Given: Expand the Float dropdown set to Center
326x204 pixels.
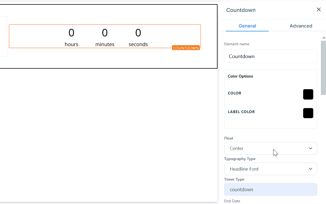Looking at the screenshot, I should tap(270, 148).
